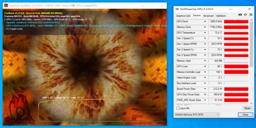This screenshot has width=256, height=128.
Task: Minimize the FurMark window
Action: click(x=143, y=5)
